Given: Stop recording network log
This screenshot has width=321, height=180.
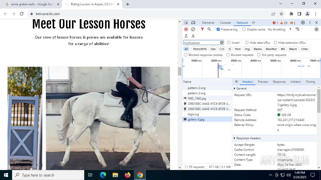Looking at the screenshot, I should (x=186, y=29).
